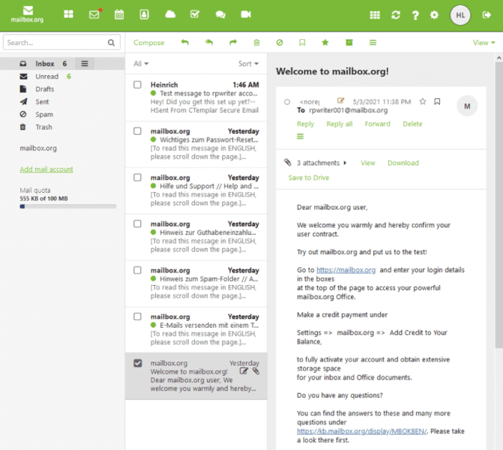503x450 pixels.
Task: Open the https://mailbox.org link in message
Action: tap(346, 270)
